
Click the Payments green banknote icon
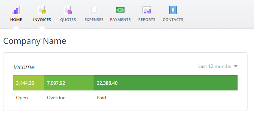(x=120, y=10)
